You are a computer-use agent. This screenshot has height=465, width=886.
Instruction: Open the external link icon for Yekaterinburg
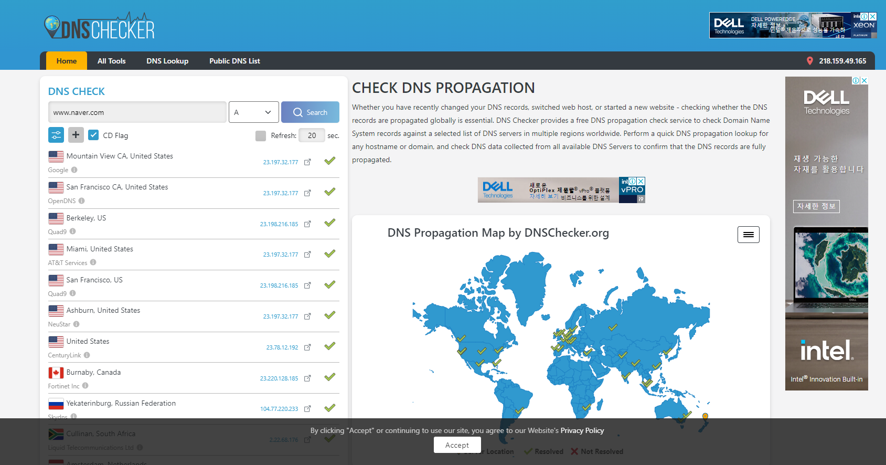(307, 409)
